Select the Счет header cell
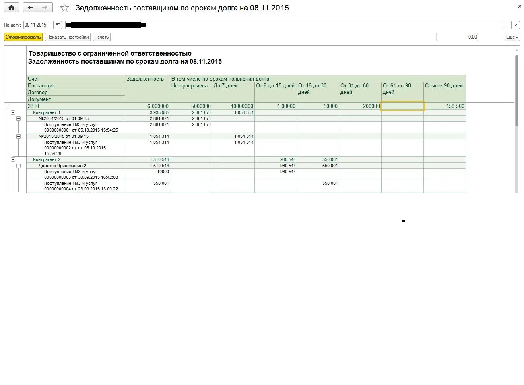Viewport: 524px width, 385px height. (76, 79)
